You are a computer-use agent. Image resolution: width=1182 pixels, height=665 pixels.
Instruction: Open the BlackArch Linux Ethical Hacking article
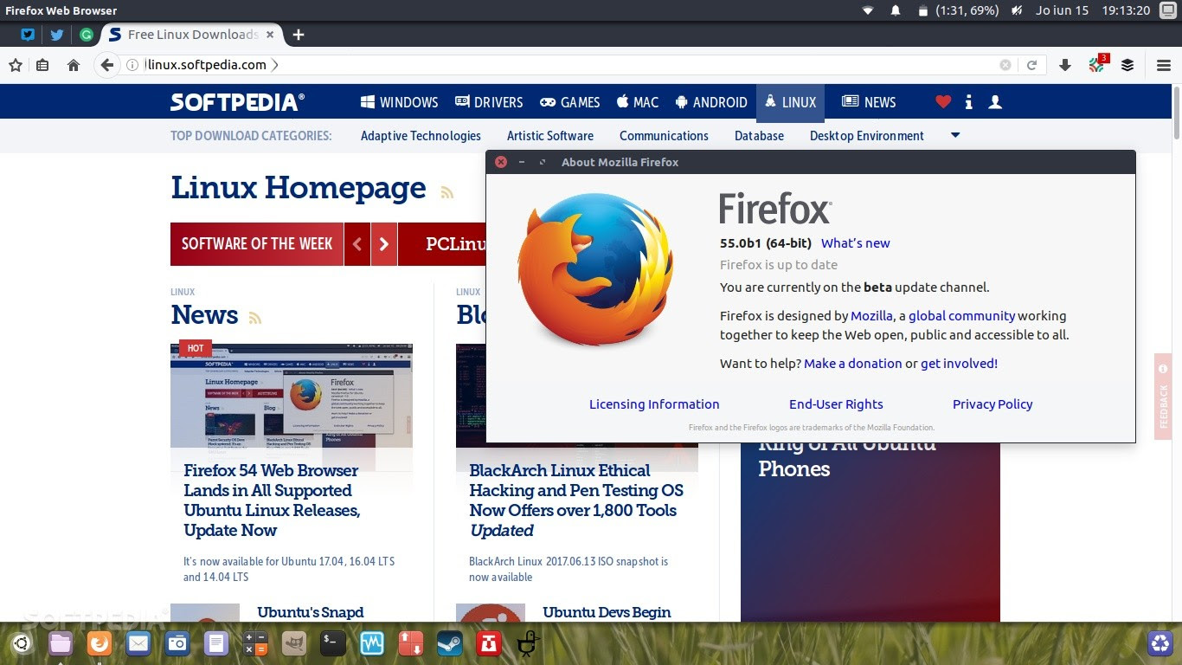(x=576, y=500)
